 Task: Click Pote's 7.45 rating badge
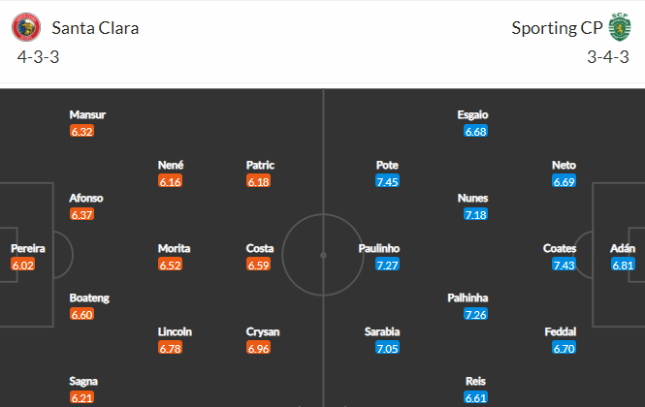click(x=387, y=181)
